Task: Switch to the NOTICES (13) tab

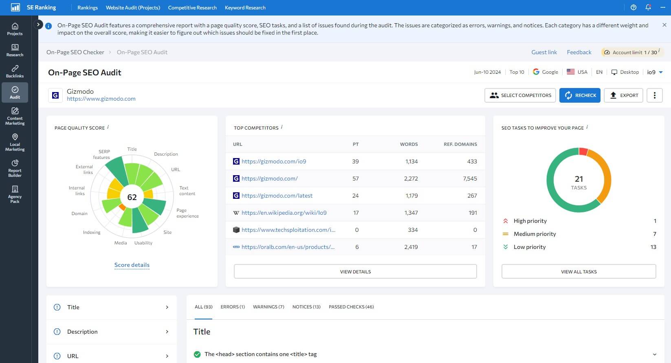Action: (x=306, y=307)
